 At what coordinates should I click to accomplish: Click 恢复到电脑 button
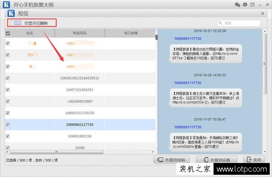point(171,159)
